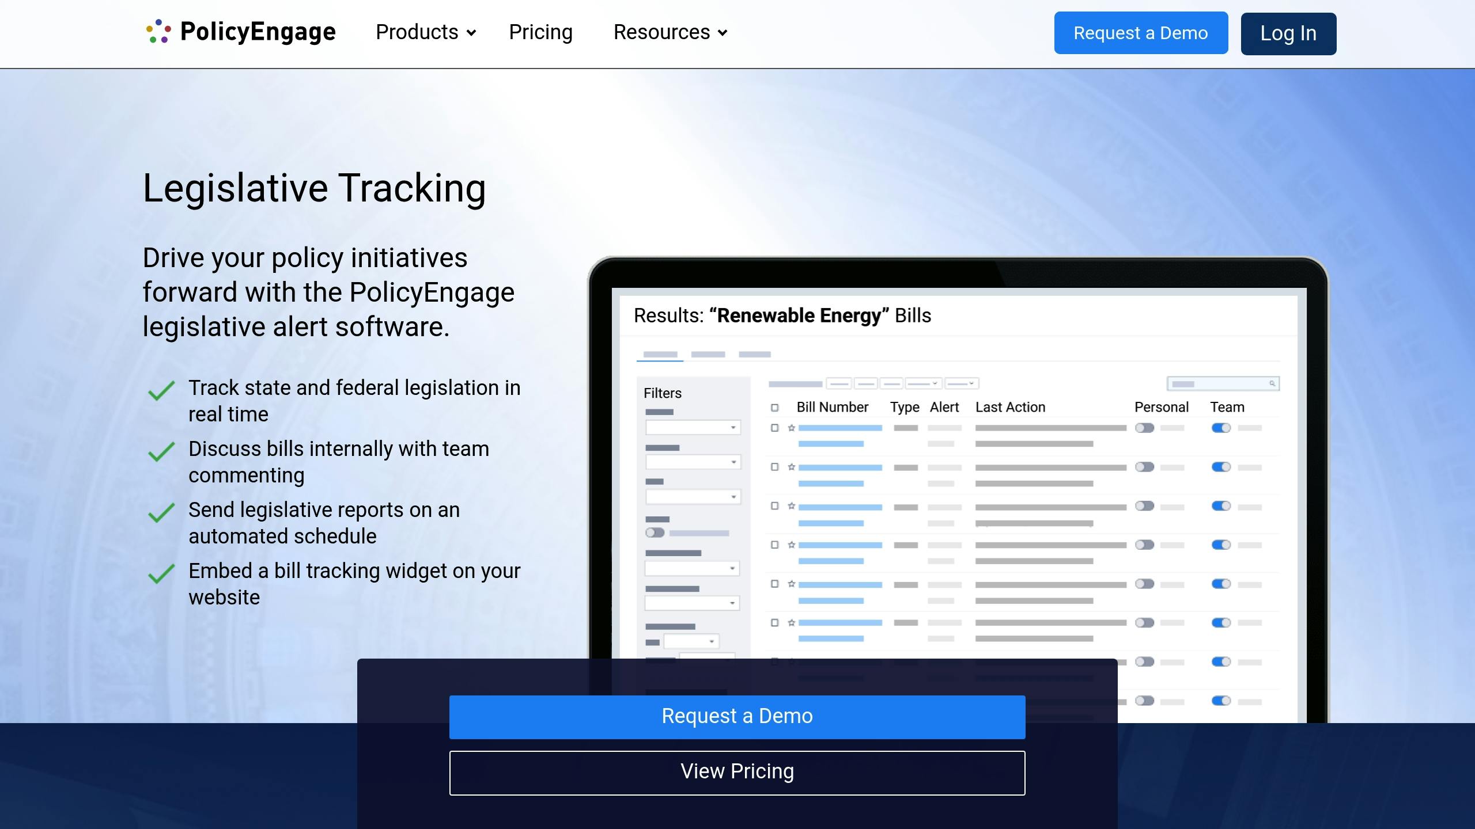1475x829 pixels.
Task: Click the first bill row star icon
Action: (x=792, y=428)
